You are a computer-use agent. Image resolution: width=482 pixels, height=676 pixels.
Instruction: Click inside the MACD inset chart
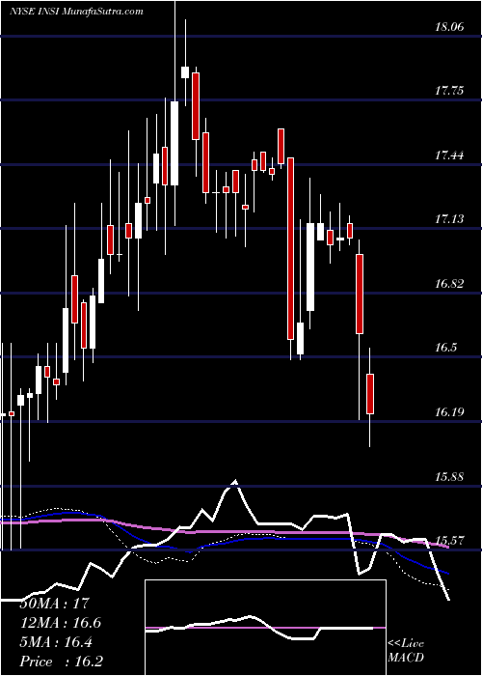click(x=265, y=628)
